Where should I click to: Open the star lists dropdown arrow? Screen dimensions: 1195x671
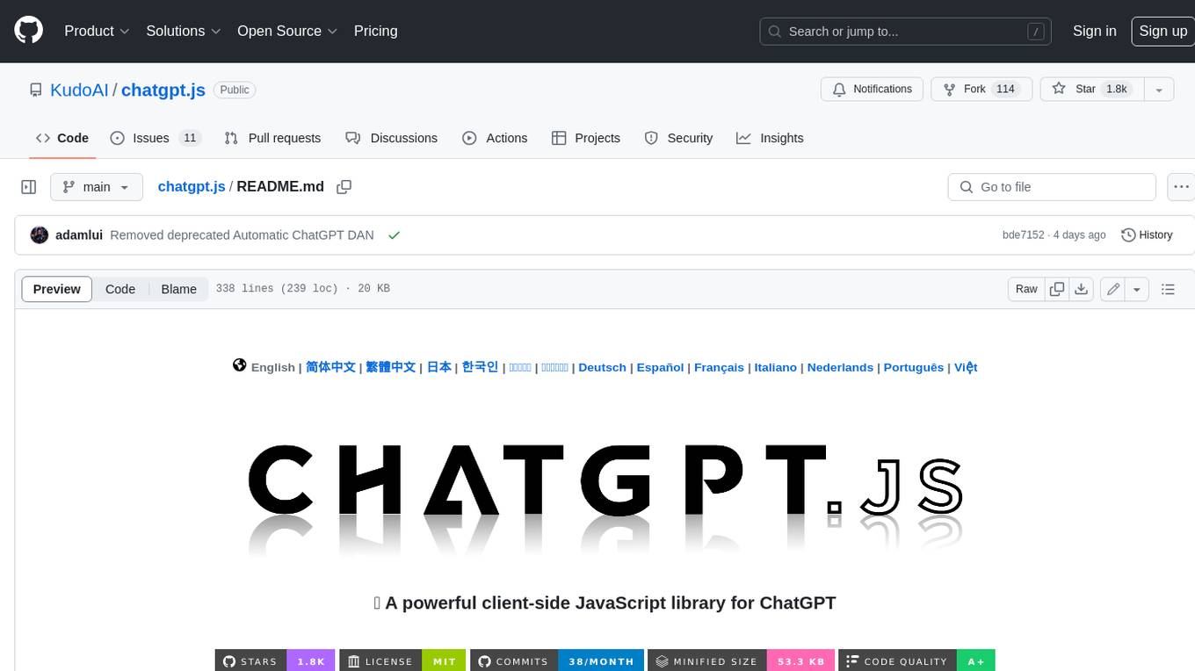click(x=1158, y=90)
